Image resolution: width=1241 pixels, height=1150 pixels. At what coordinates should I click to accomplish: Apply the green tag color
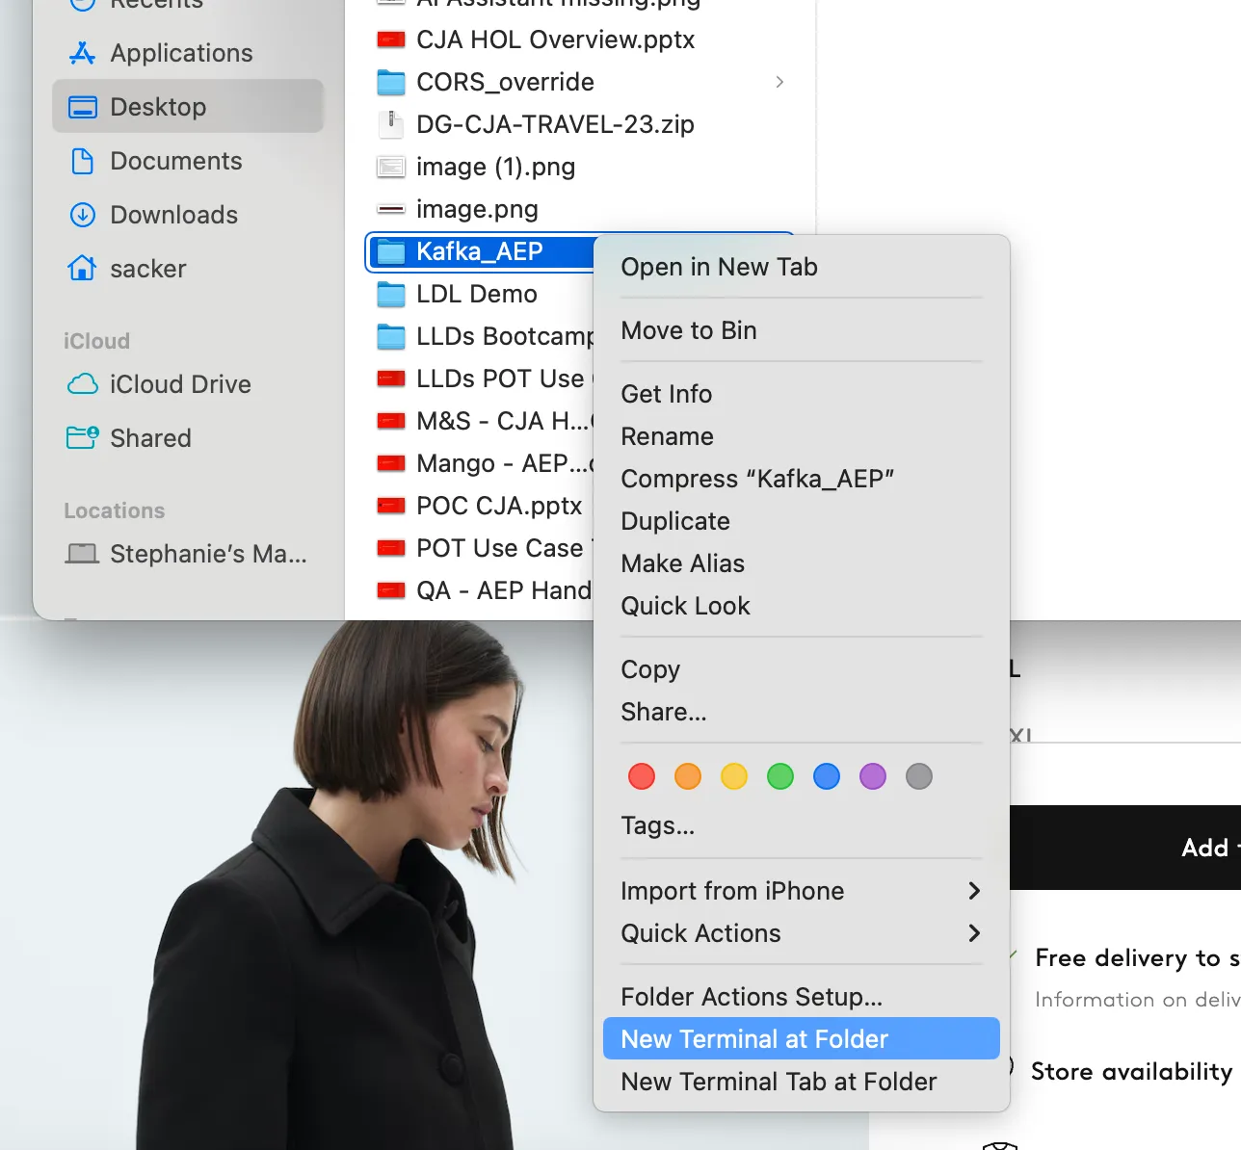(780, 776)
